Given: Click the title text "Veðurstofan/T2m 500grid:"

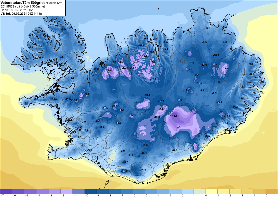Looking at the screenshot, I should click(x=23, y=3).
